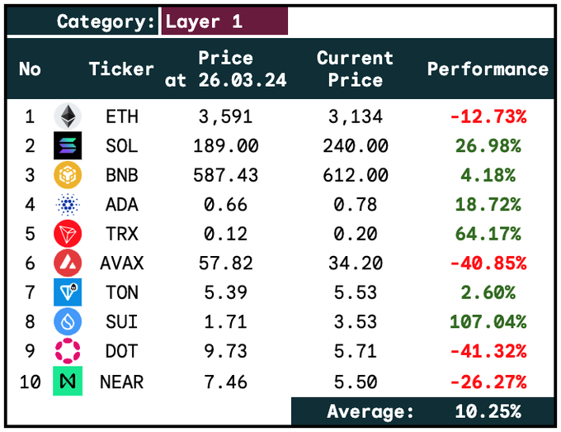Select the ETH ticker label

(x=122, y=116)
